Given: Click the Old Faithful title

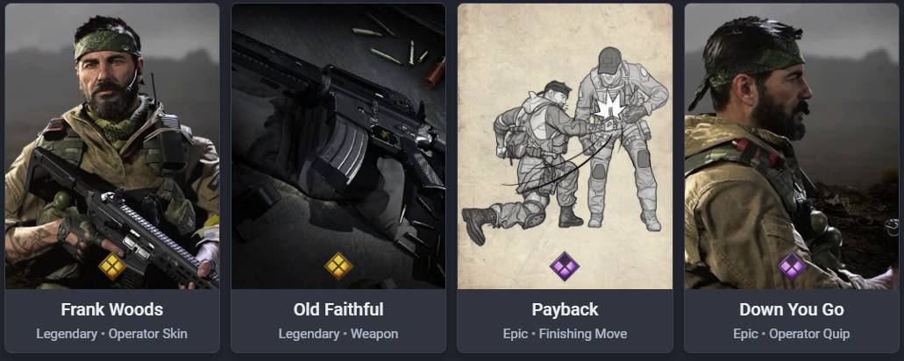Looking at the screenshot, I should click(x=338, y=310).
